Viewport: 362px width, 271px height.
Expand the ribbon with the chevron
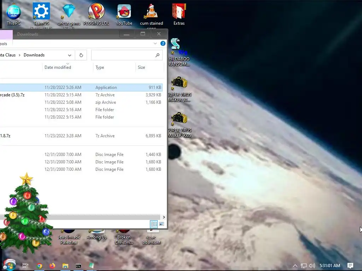155,43
